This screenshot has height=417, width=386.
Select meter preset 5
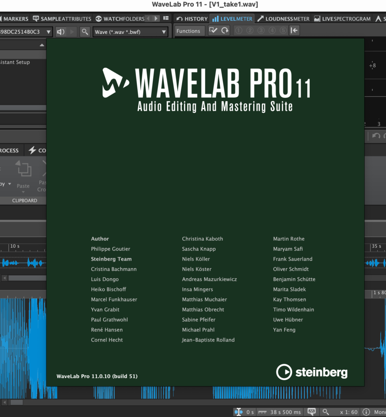[283, 31]
